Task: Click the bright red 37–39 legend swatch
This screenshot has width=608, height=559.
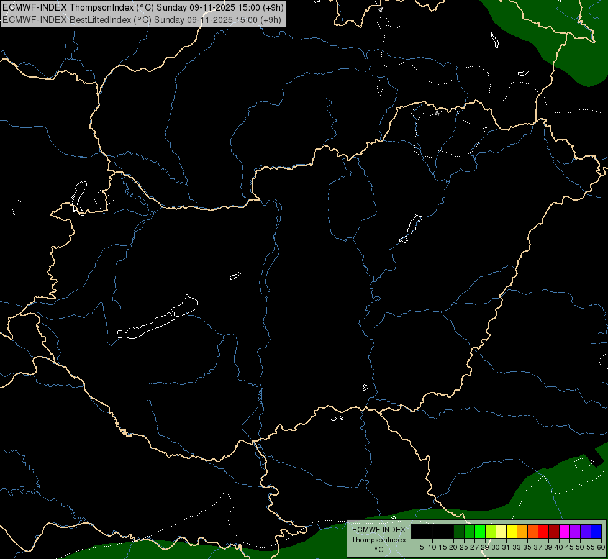Action: [x=543, y=531]
